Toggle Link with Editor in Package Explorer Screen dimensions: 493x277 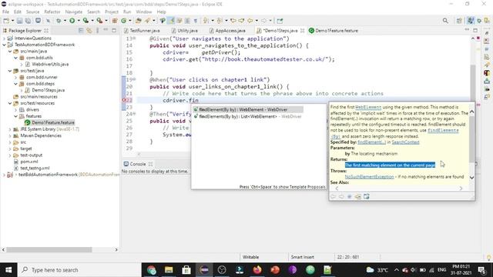click(89, 31)
